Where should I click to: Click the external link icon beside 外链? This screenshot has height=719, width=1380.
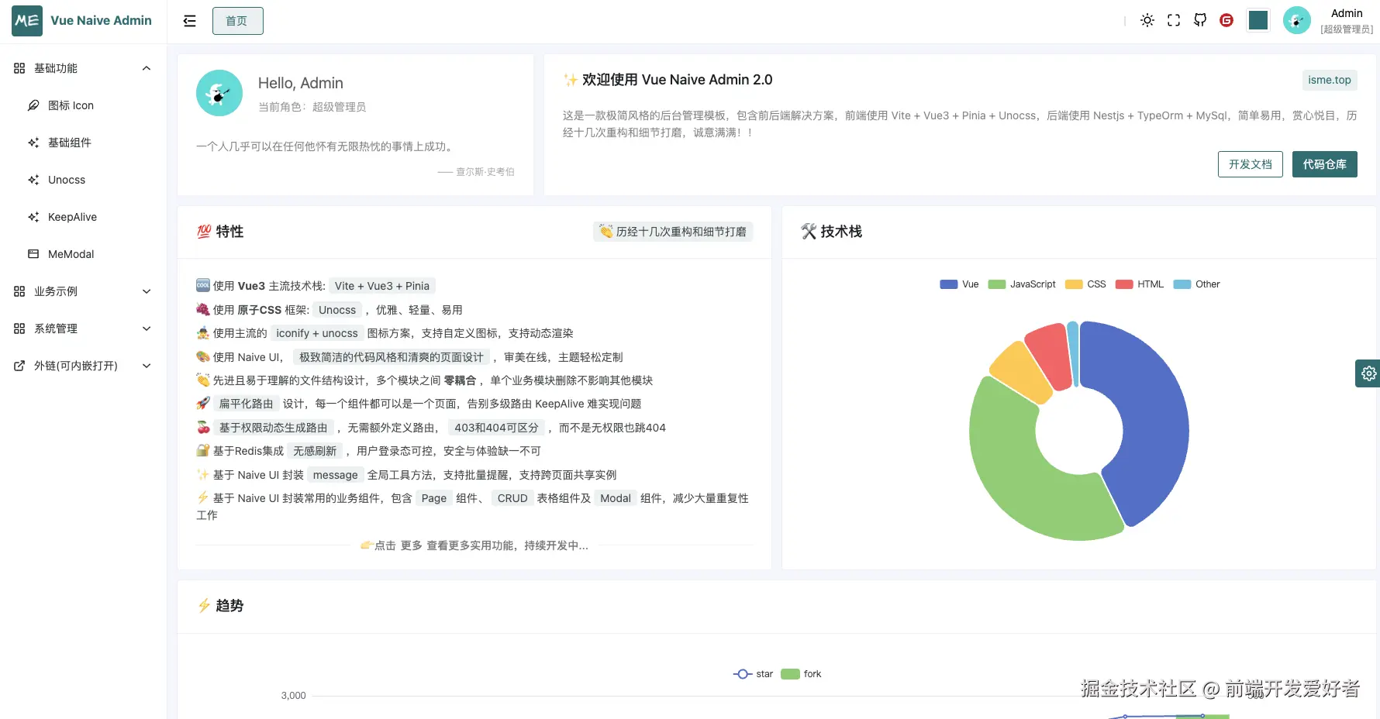pyautogui.click(x=19, y=366)
